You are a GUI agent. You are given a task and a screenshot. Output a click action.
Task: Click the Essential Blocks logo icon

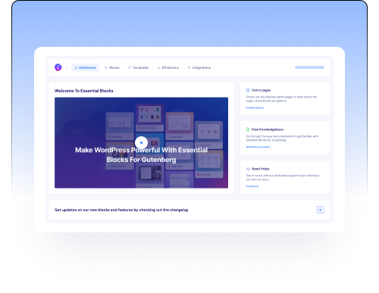(x=58, y=67)
